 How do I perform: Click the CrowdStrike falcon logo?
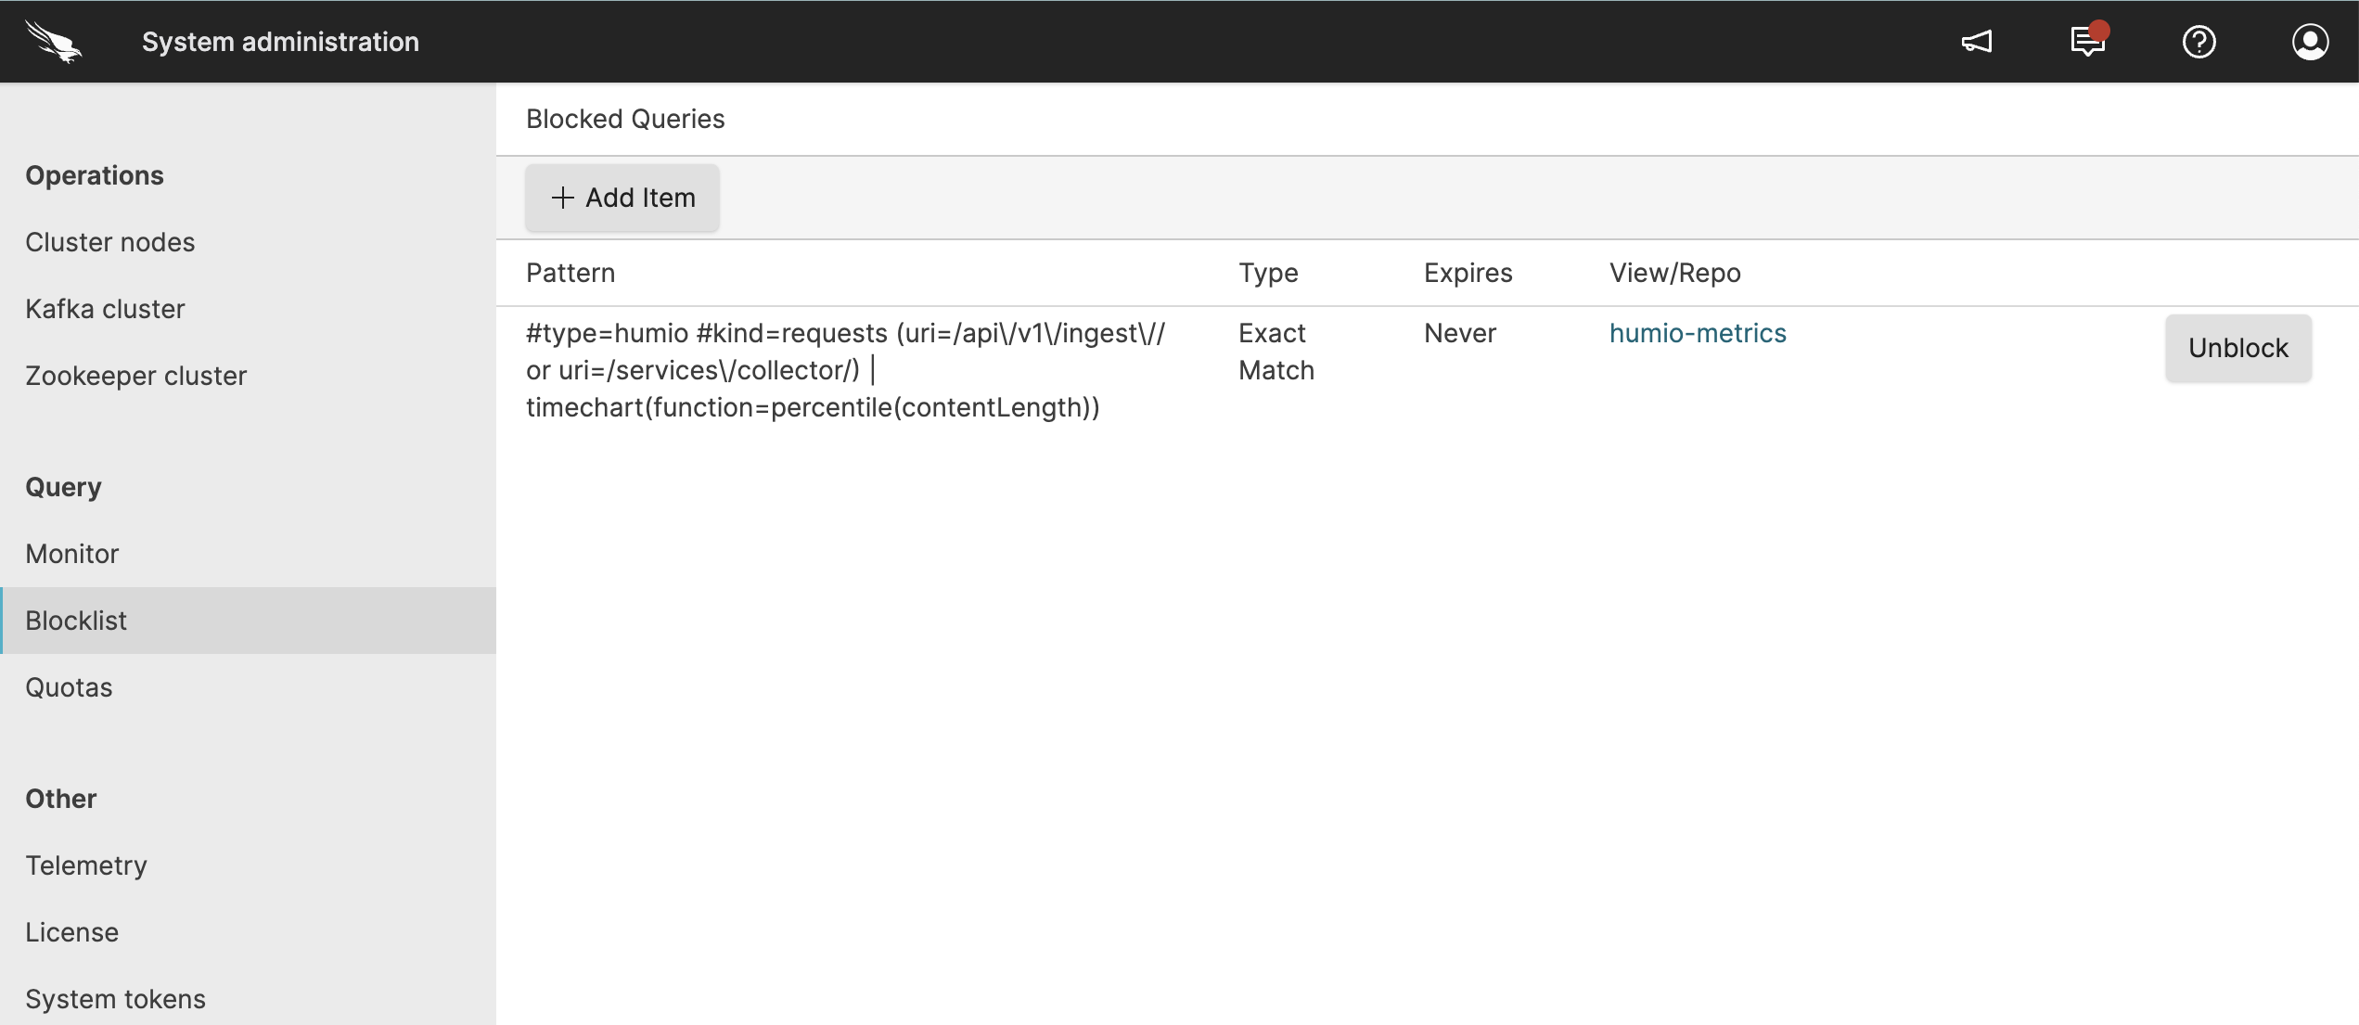(x=53, y=42)
